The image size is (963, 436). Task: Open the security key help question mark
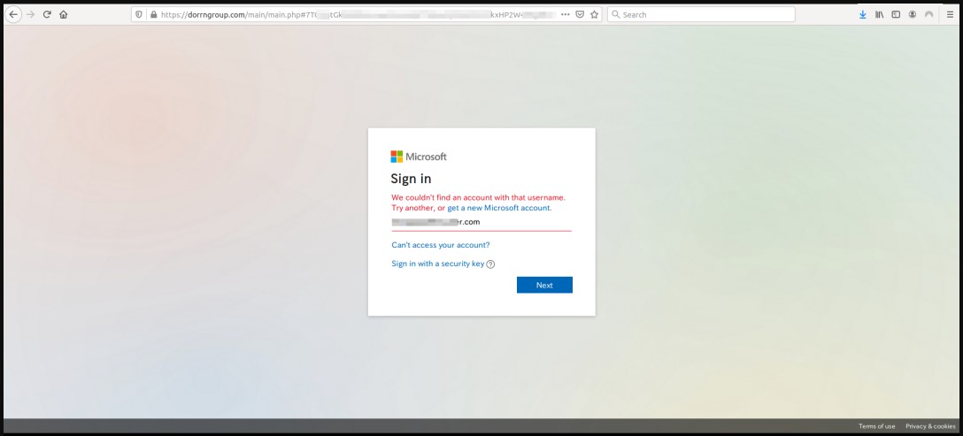coord(490,264)
